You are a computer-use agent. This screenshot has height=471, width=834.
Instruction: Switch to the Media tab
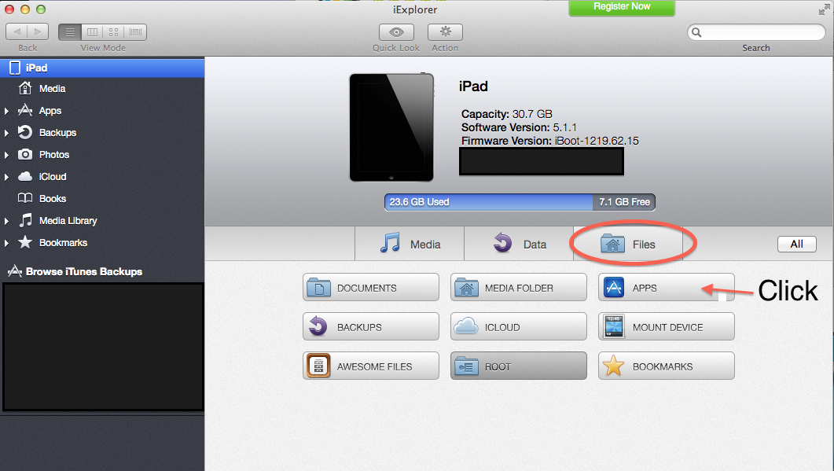(410, 244)
